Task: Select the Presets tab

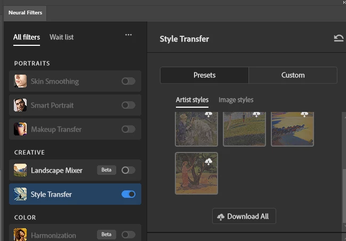Action: click(x=204, y=75)
